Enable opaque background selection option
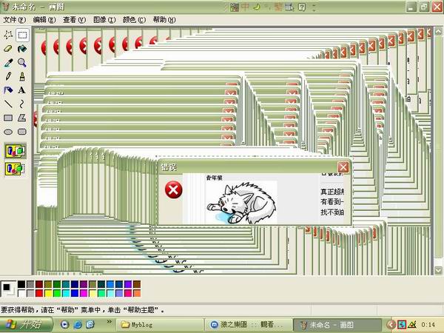444x333 pixels. (15, 151)
